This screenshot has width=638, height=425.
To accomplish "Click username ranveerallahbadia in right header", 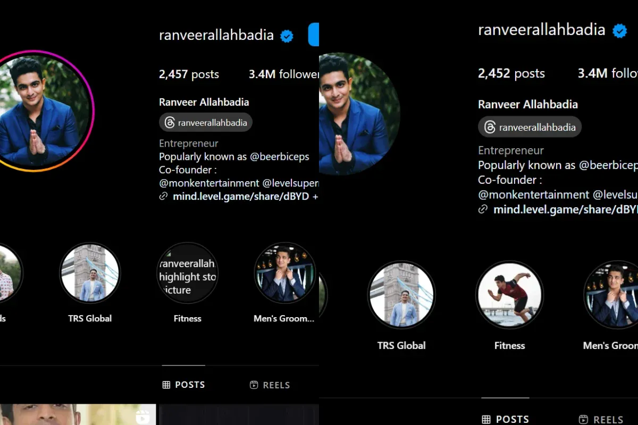I will click(542, 30).
